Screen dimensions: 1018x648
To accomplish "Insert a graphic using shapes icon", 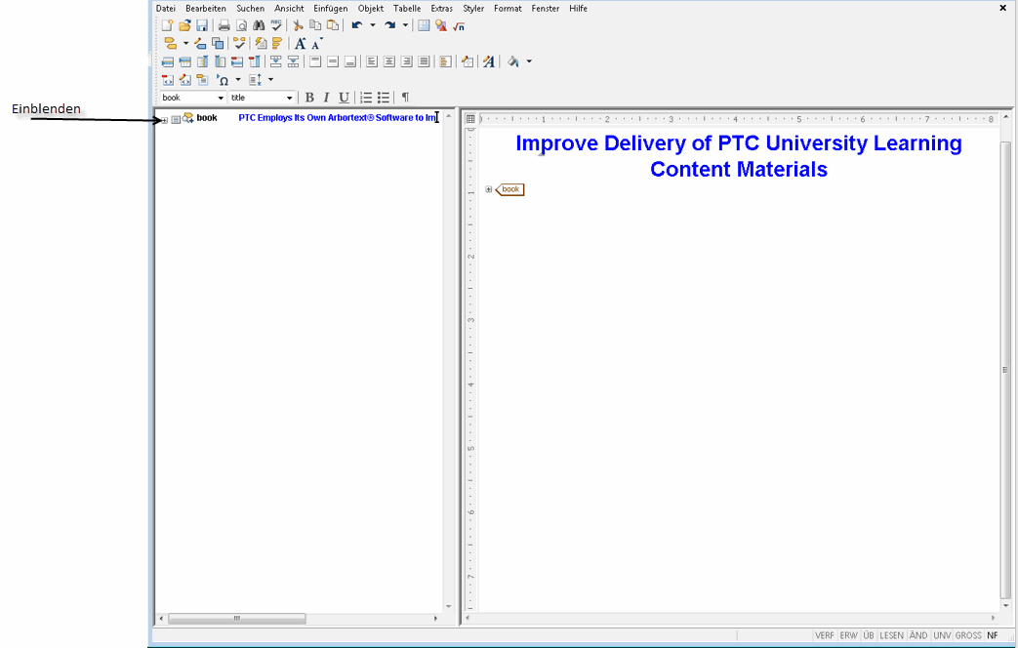I will (x=441, y=26).
